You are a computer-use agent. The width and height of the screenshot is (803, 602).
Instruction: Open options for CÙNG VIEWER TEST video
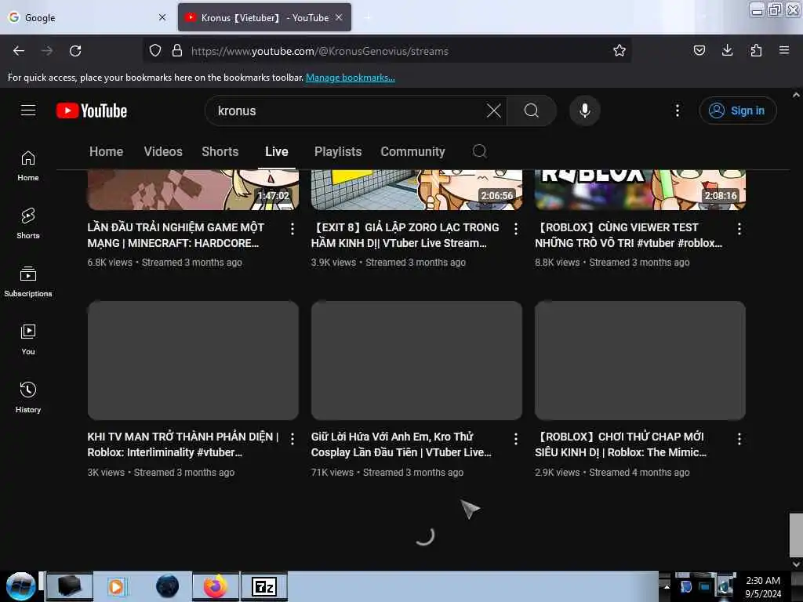pyautogui.click(x=739, y=229)
